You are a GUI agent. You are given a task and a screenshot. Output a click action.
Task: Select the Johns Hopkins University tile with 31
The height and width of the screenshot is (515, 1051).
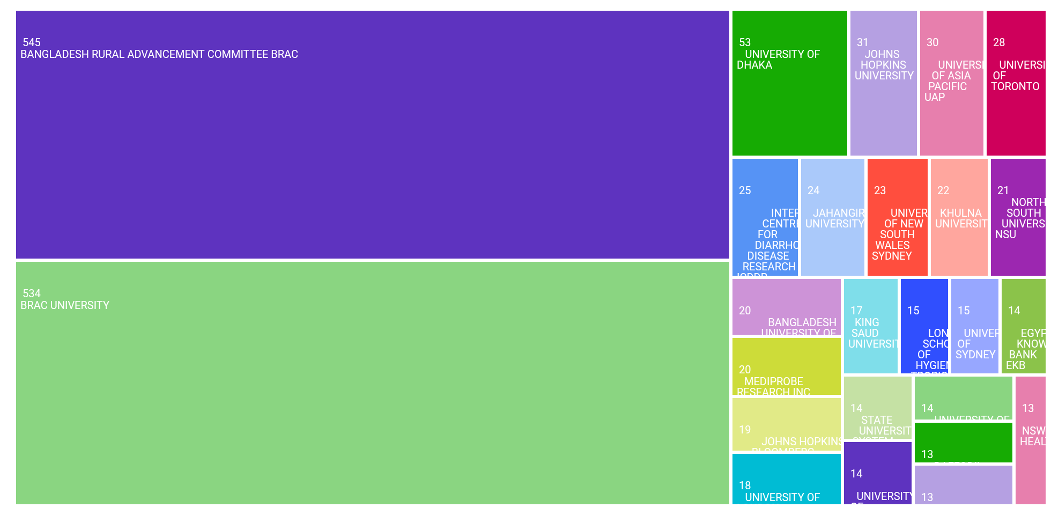(884, 83)
